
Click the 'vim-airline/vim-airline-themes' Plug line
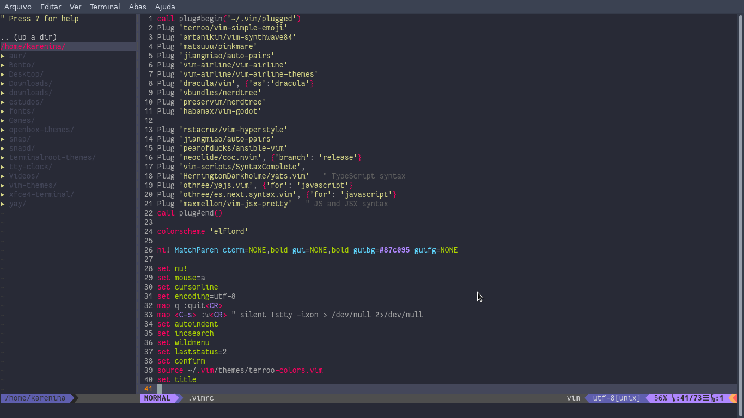pos(237,74)
